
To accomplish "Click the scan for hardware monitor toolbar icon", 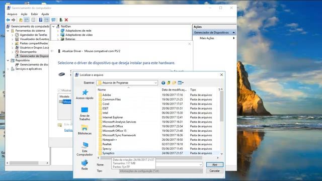I will [x=53, y=20].
